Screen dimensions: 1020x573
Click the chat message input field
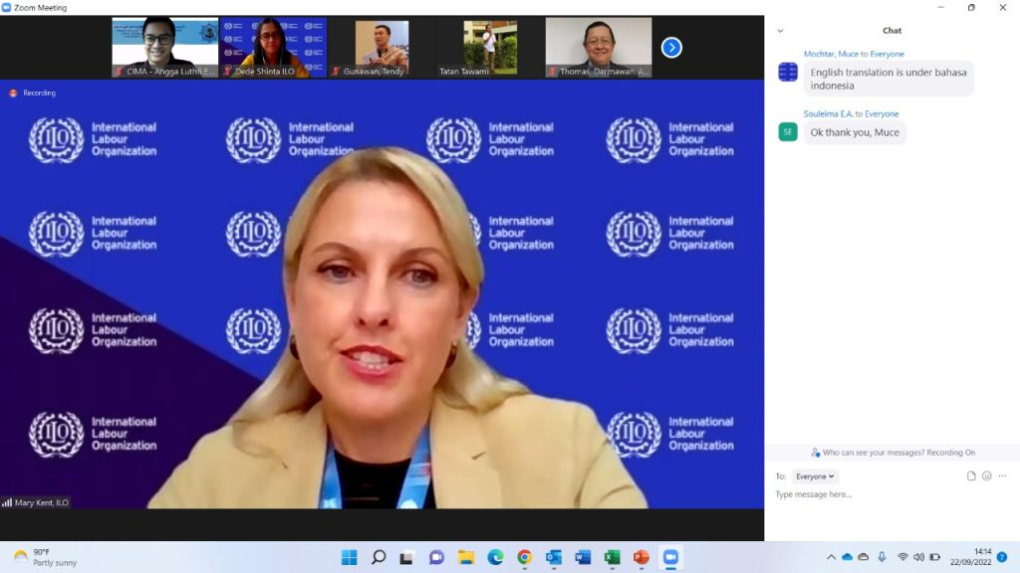[x=892, y=494]
